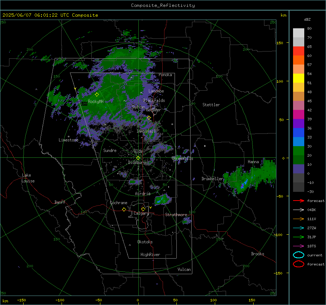Click the Hanna label near the storm cell

point(253,162)
